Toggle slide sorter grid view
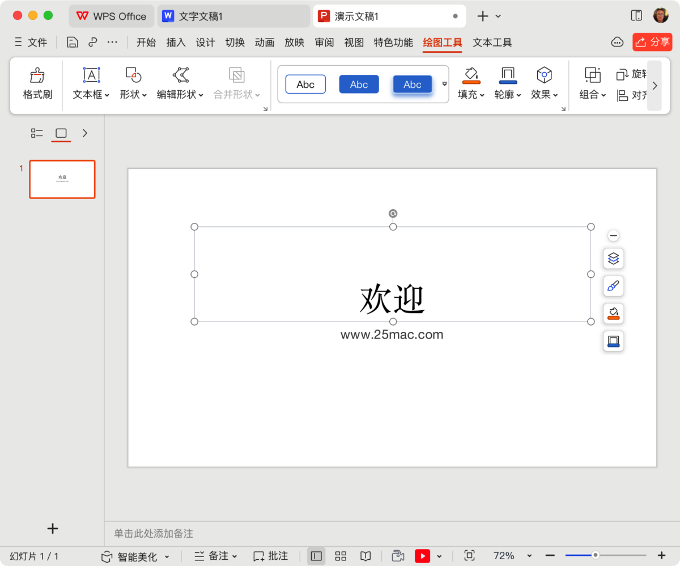The image size is (680, 566). (341, 556)
